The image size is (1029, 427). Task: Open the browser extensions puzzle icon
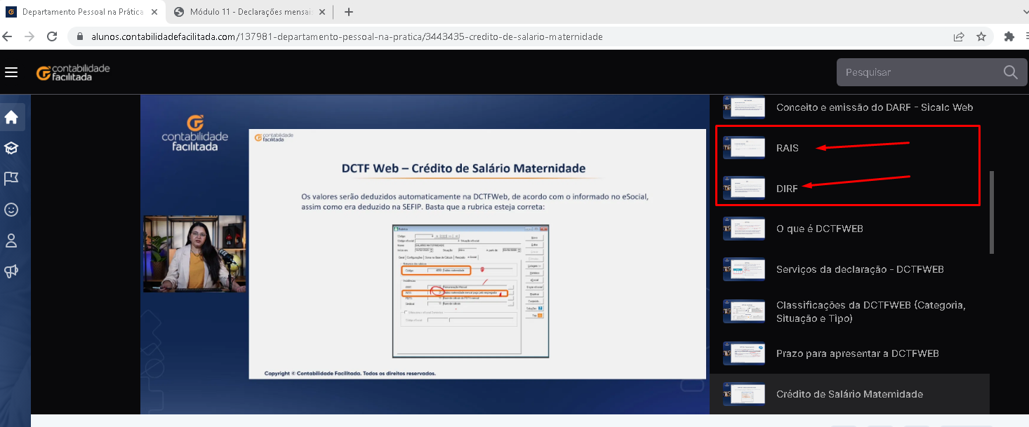(x=1009, y=36)
